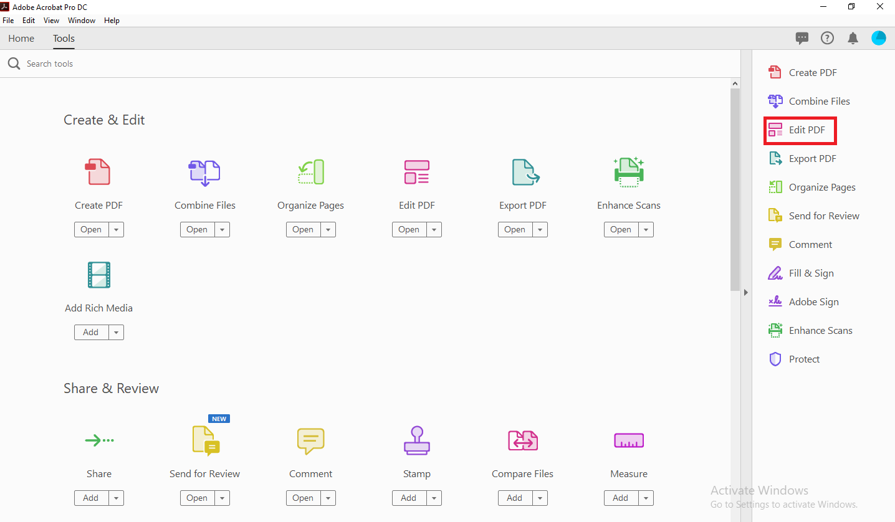Open the notifications bell
This screenshot has width=895, height=522.
tap(853, 38)
